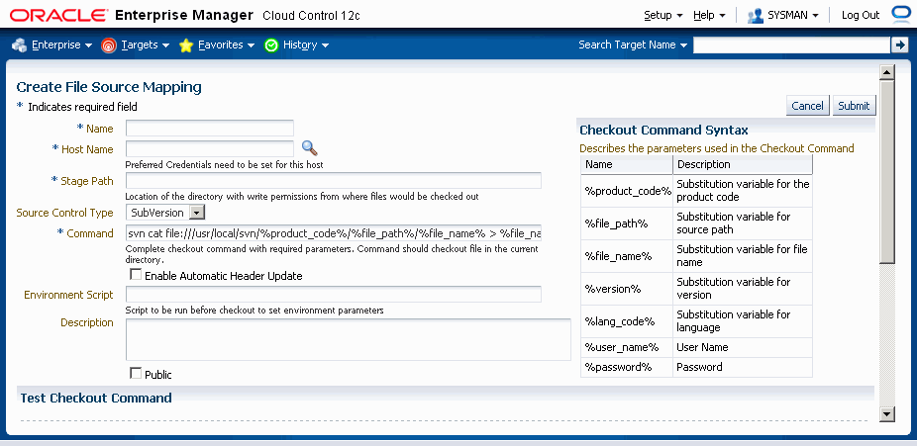Click the Create File Source Mapping title
917x446 pixels.
109,88
